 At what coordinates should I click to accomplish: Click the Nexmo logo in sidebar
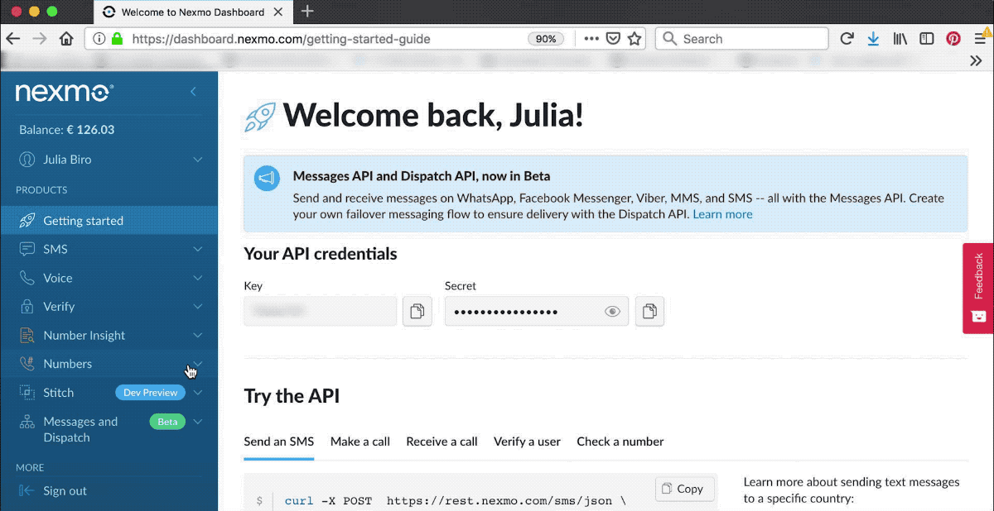tap(65, 92)
